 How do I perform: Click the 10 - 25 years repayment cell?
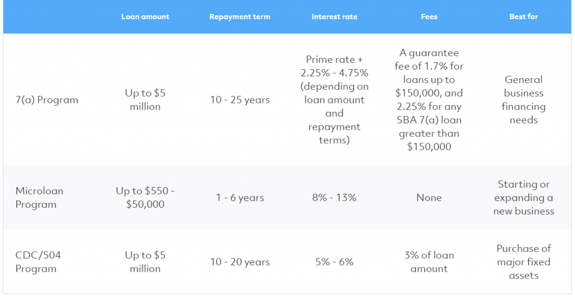click(240, 100)
